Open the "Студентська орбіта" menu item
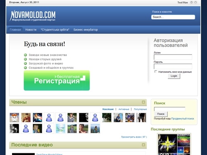Image resolution: width=207 pixels, height=155 pixels. [x=55, y=30]
